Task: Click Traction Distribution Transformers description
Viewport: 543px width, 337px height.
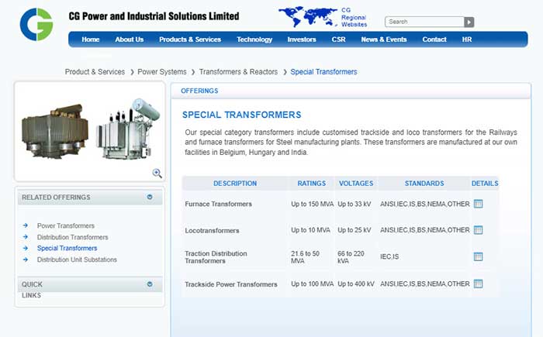Action: tap(216, 257)
